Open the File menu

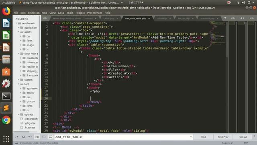pyautogui.click(x=16, y=13)
